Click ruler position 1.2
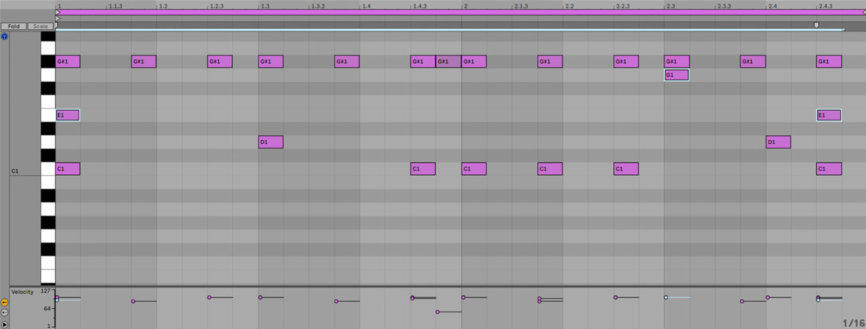Image resolution: width=866 pixels, height=329 pixels. coord(163,6)
